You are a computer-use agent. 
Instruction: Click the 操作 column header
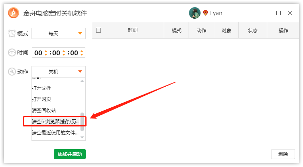tap(283, 30)
